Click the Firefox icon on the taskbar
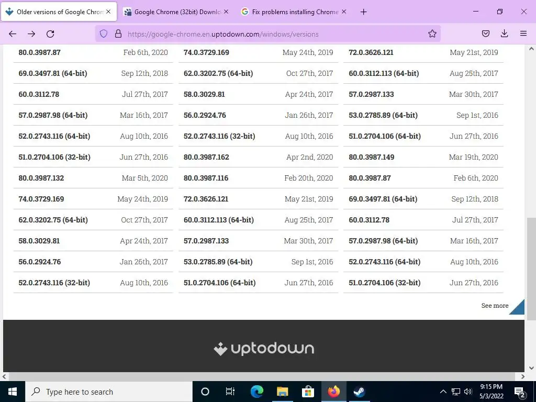Image resolution: width=536 pixels, height=402 pixels. pyautogui.click(x=333, y=392)
